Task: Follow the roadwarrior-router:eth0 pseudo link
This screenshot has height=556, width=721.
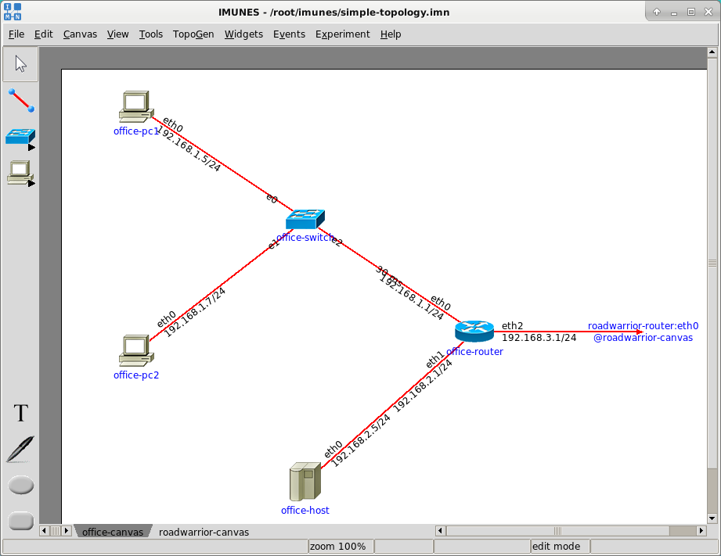Action: (643, 332)
